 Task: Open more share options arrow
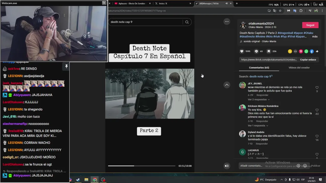pyautogui.click(x=317, y=51)
